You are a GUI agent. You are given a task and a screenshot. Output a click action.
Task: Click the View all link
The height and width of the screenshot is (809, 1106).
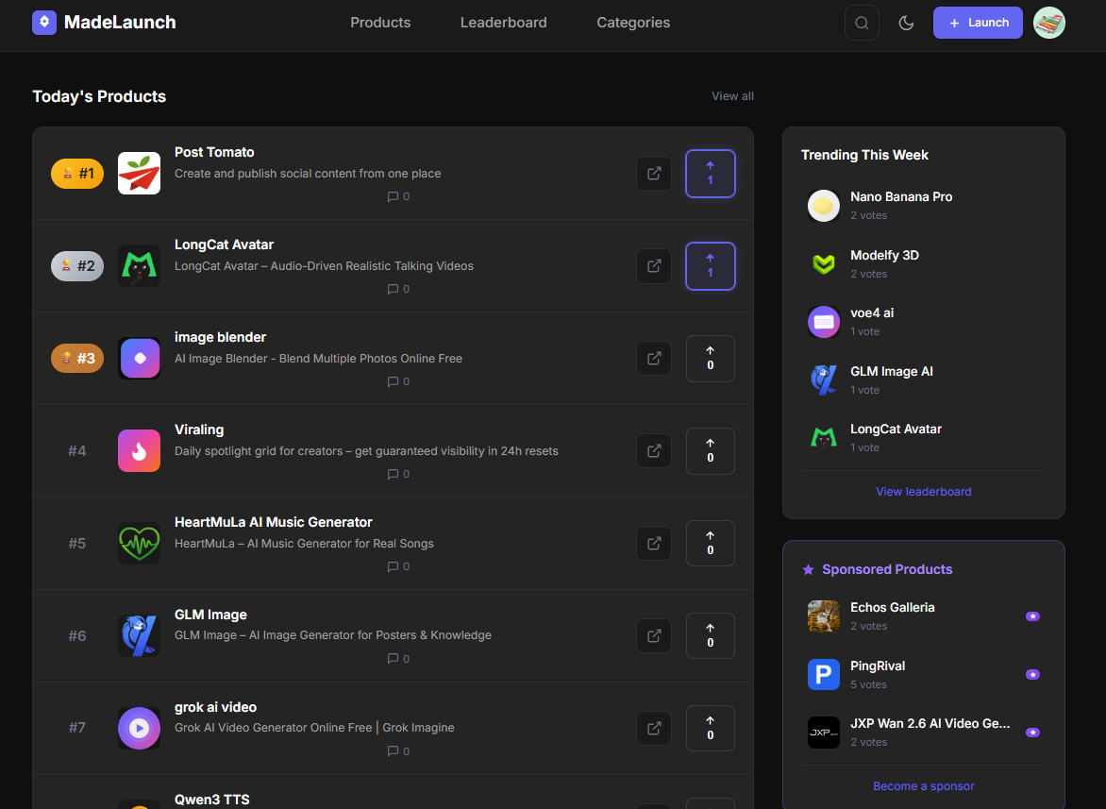[x=732, y=96]
